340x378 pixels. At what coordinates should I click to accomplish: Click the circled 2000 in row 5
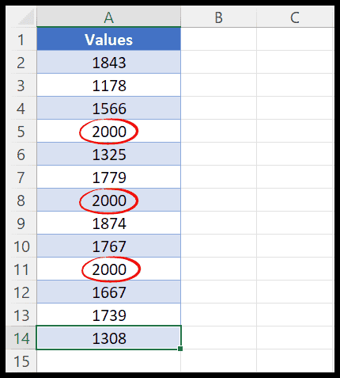(109, 132)
